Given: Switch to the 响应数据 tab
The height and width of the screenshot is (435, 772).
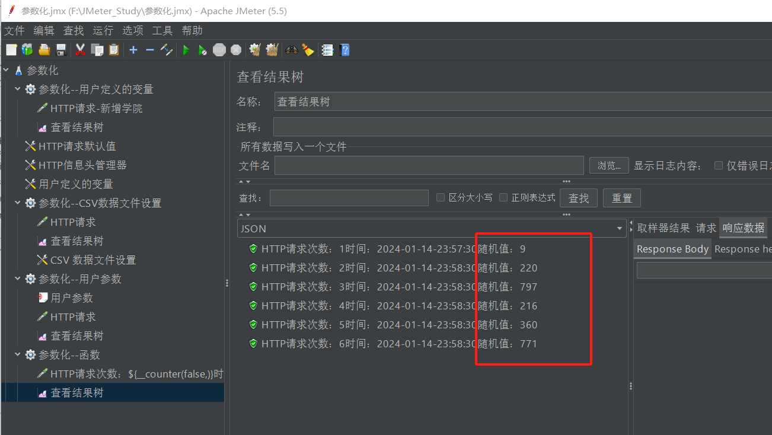Looking at the screenshot, I should (744, 228).
